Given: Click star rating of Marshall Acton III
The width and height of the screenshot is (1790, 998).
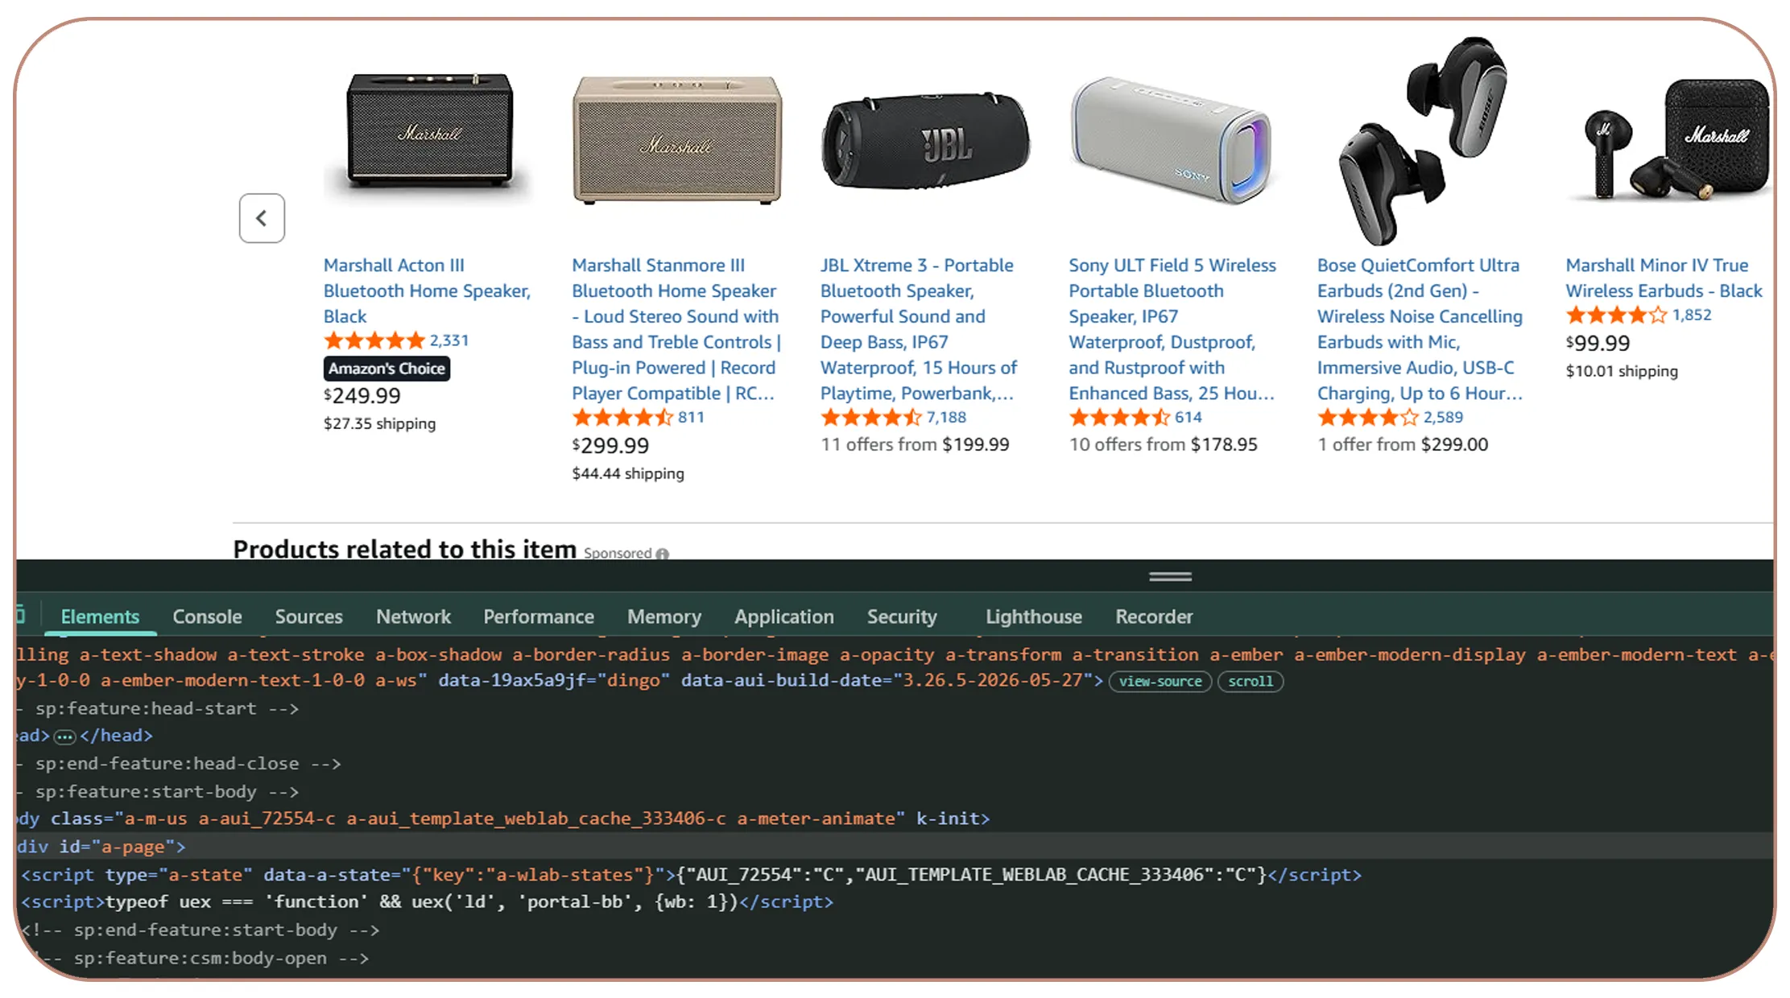Looking at the screenshot, I should click(374, 340).
